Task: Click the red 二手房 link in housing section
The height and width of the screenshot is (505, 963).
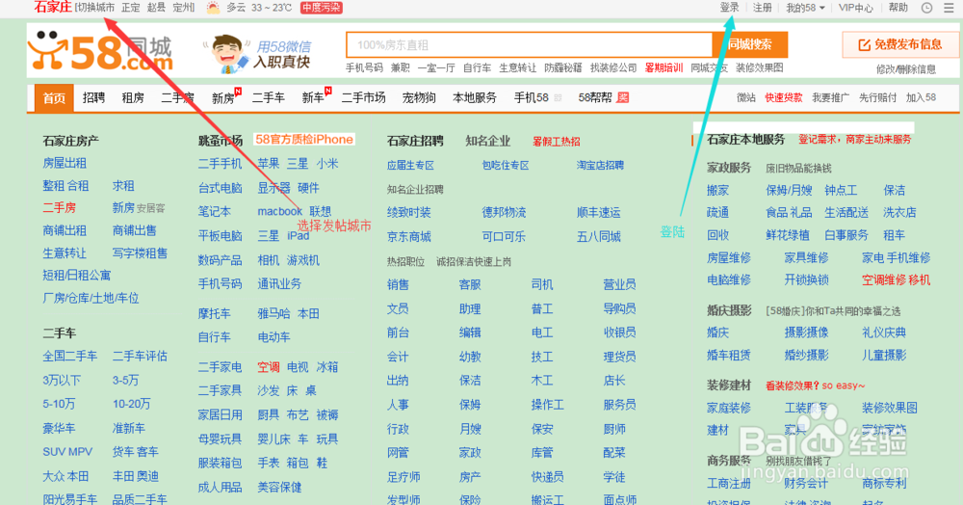Action: click(59, 207)
